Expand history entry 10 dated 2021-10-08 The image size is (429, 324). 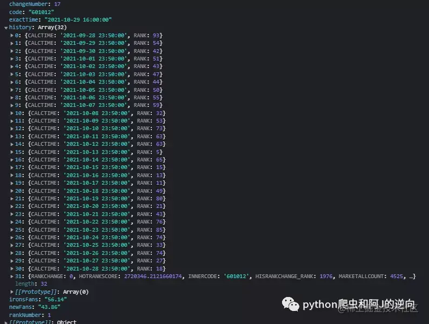(x=12, y=113)
